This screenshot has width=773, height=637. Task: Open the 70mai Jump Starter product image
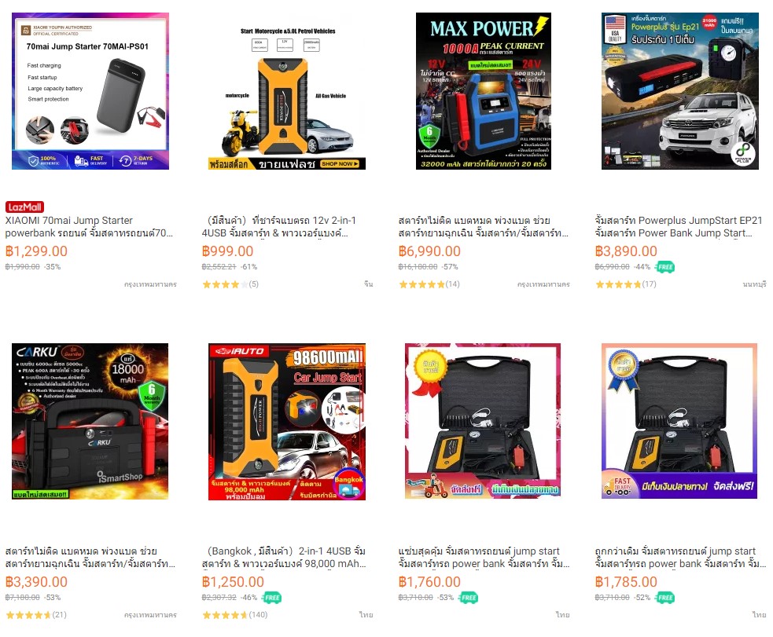(90, 91)
